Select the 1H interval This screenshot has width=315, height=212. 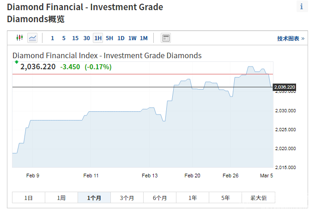[x=98, y=38]
